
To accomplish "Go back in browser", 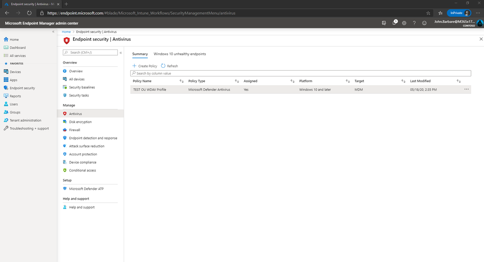I will click(x=7, y=13).
